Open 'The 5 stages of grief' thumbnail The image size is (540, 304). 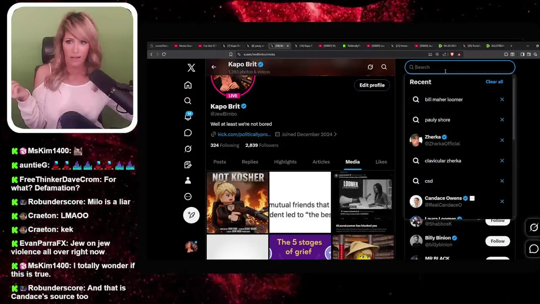[x=300, y=247]
